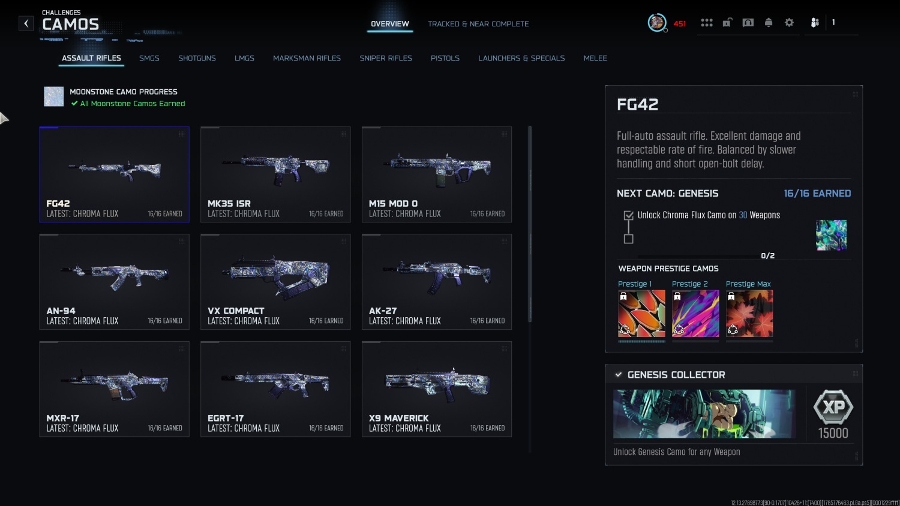Select the Launchers & Specials tab
Viewport: 900px width, 506px height.
(x=521, y=58)
